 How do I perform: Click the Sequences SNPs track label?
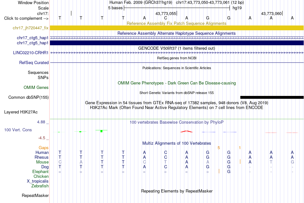pyautogui.click(x=38, y=75)
